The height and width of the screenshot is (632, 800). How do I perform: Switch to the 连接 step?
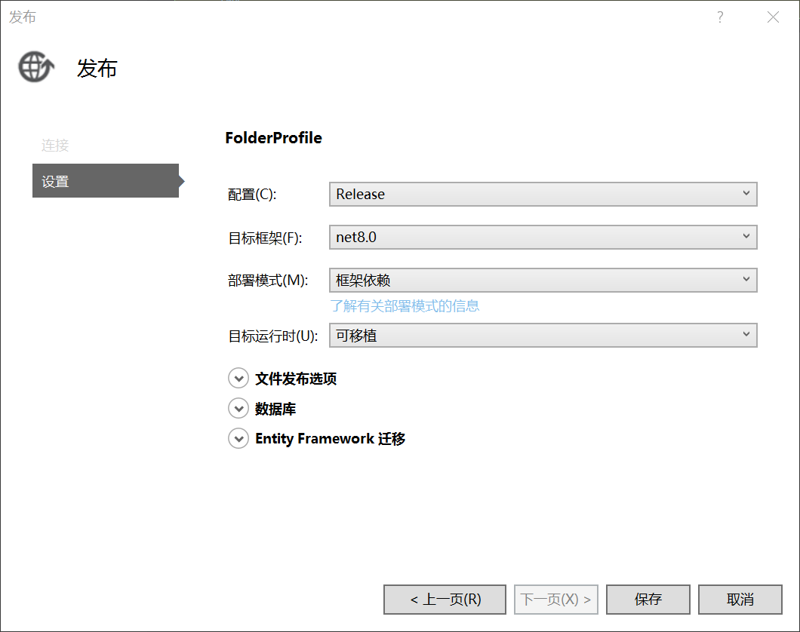point(55,146)
